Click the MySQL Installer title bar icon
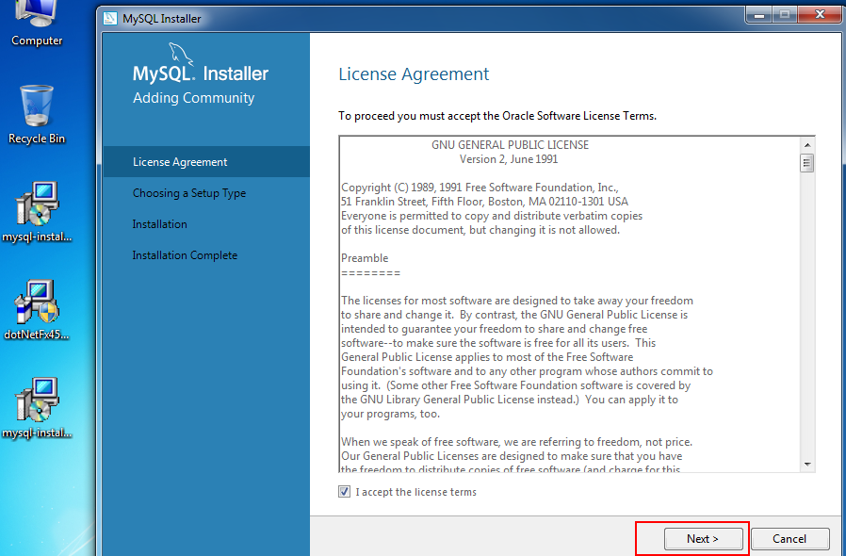Screen dimensions: 846x556 tap(110, 18)
